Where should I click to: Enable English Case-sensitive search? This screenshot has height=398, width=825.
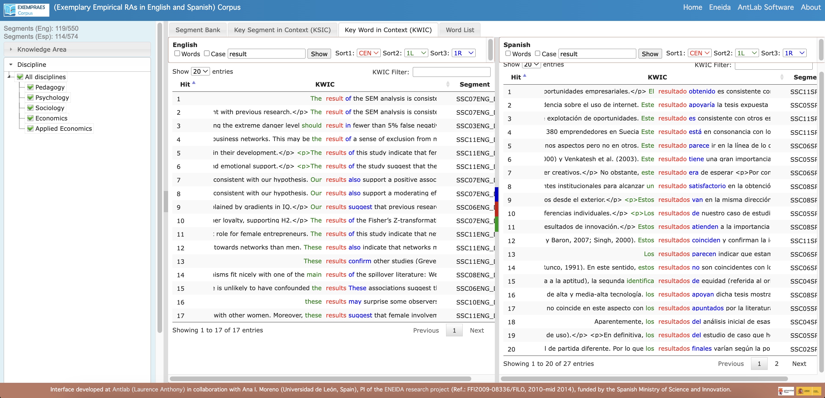click(x=207, y=53)
